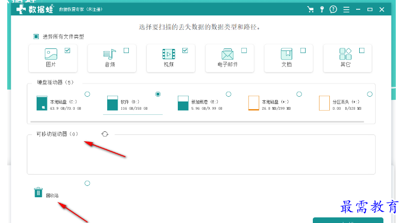
Task: Click the 回收站 label text
Action: click(52, 196)
